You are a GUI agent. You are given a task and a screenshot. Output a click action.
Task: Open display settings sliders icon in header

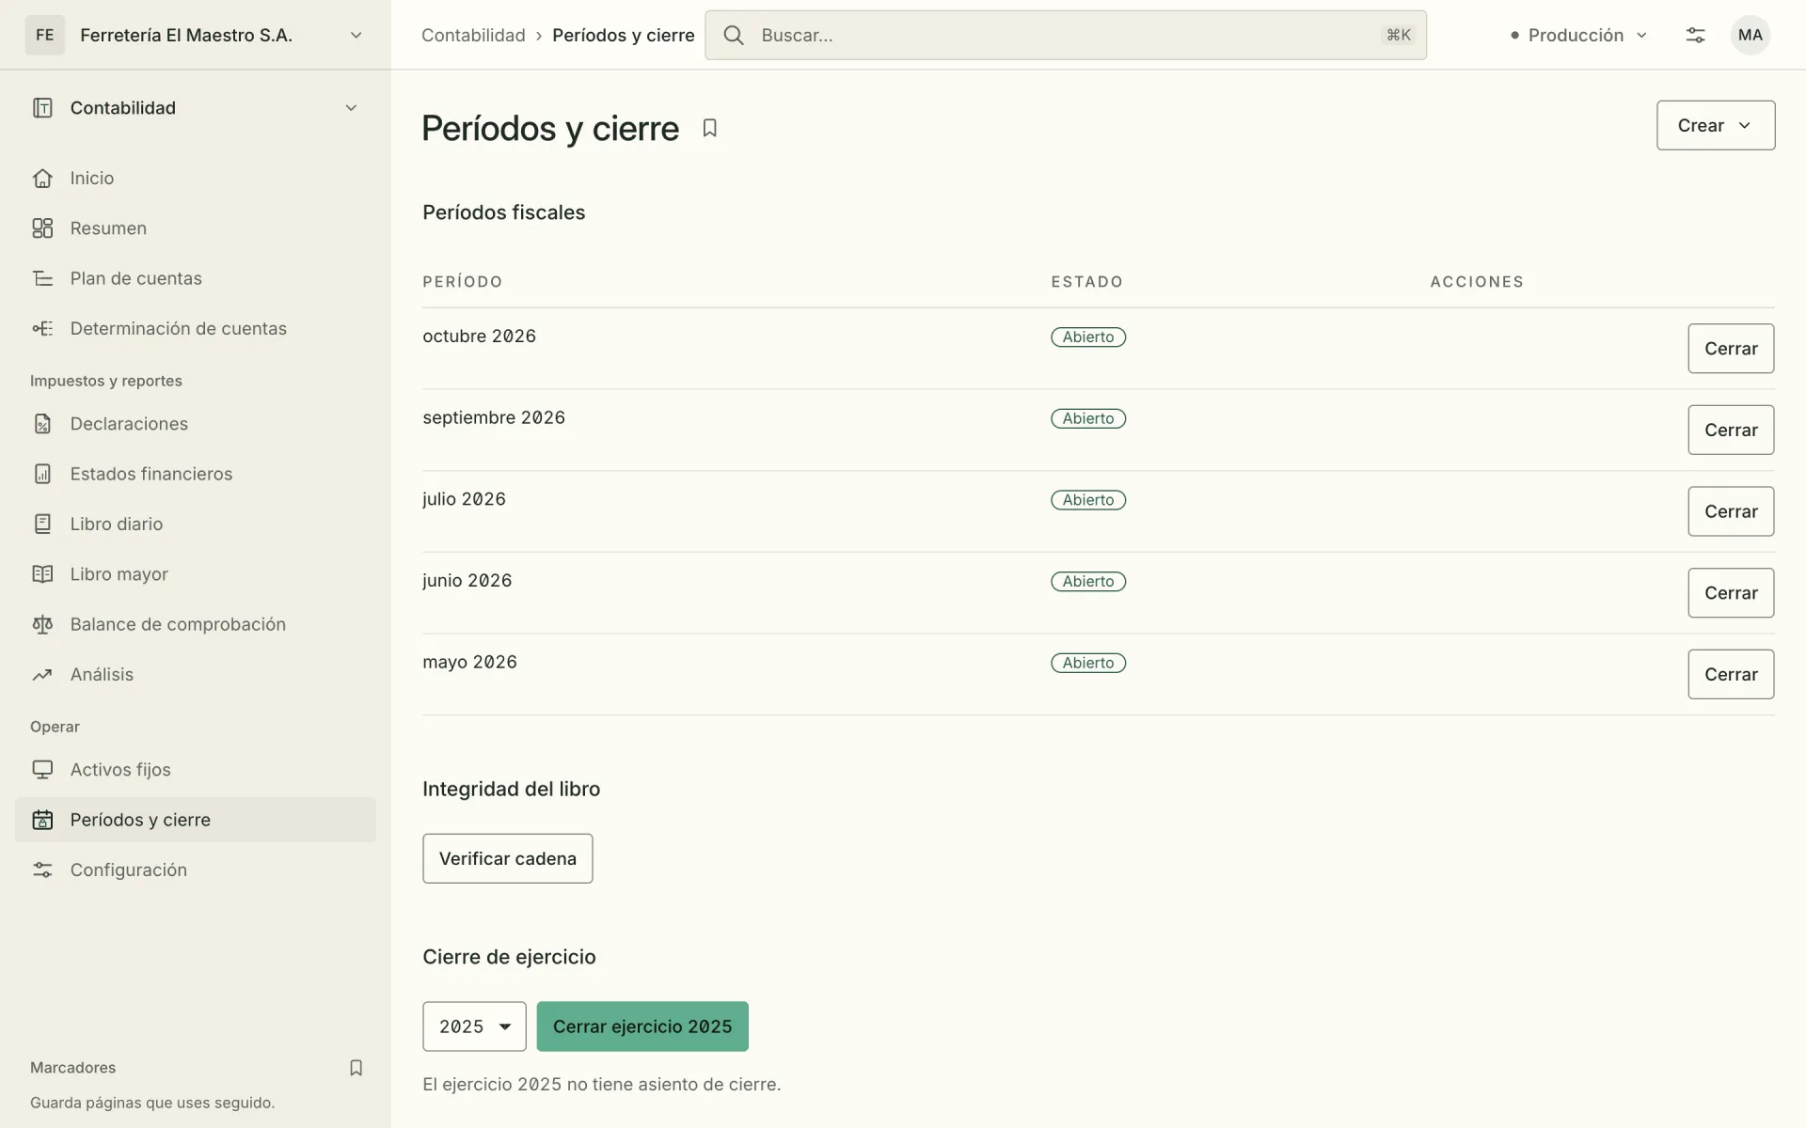(1695, 35)
